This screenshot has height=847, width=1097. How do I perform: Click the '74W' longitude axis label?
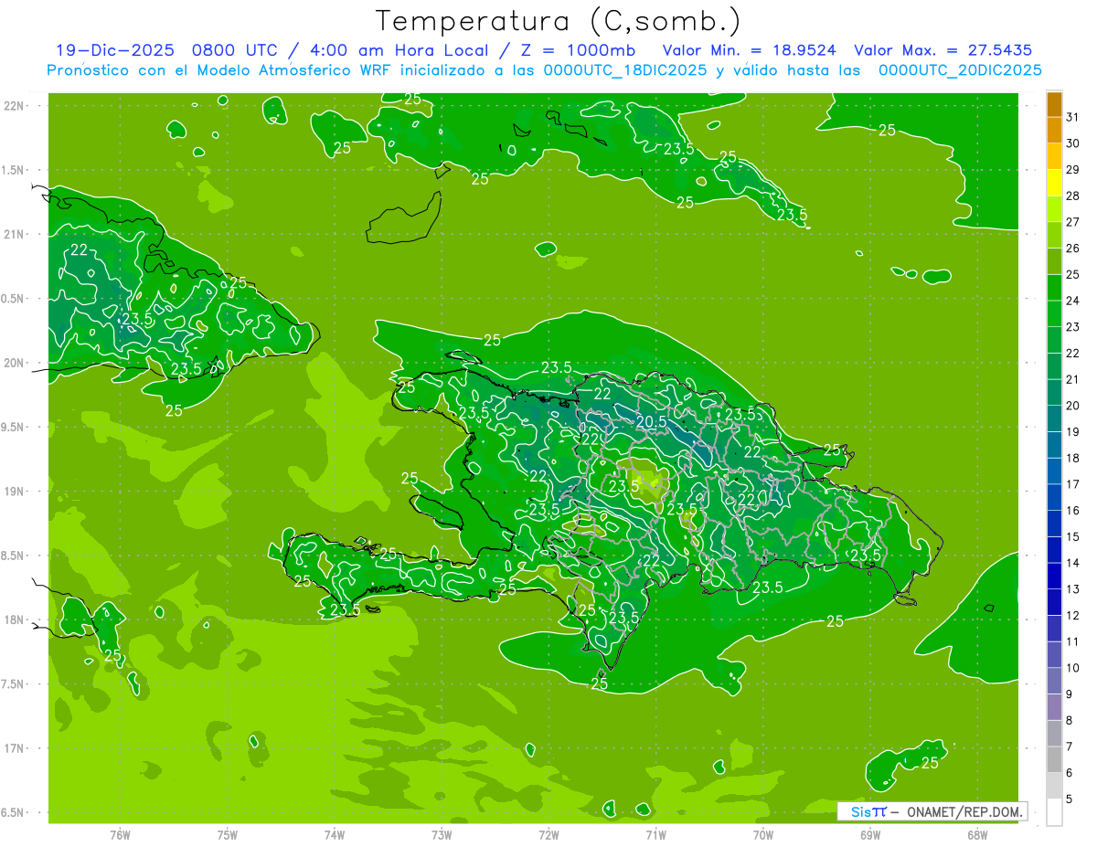335,834
